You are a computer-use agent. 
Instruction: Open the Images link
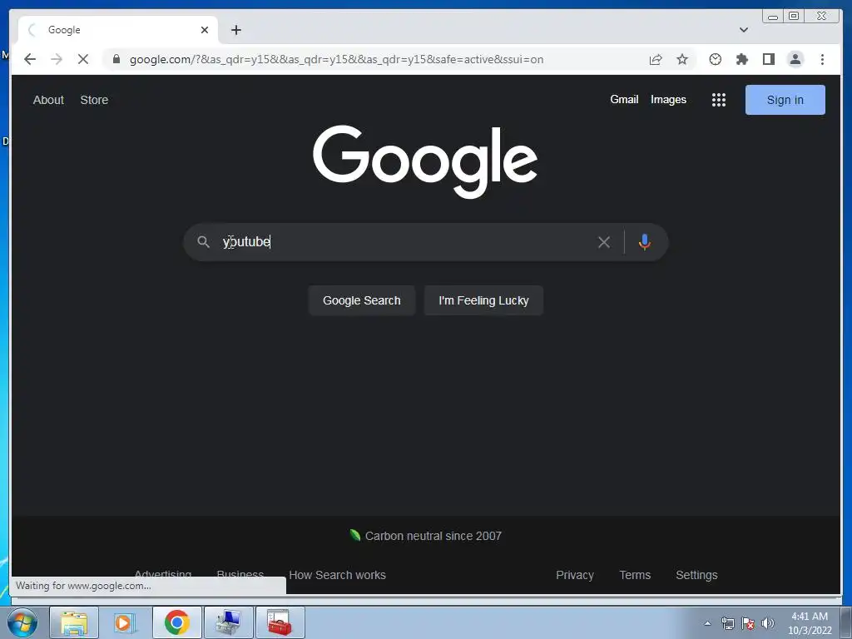(668, 100)
